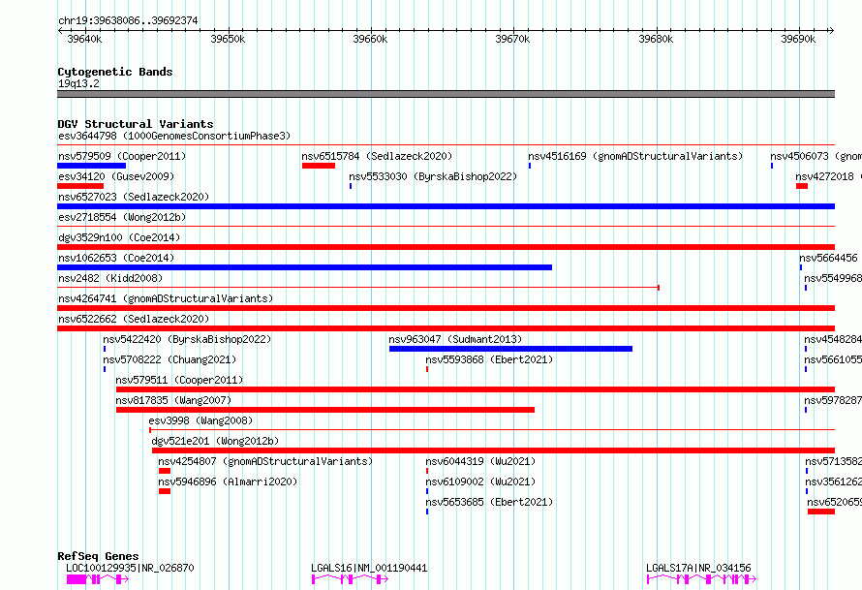Select the nsv5593868 (Ebert2021) label
The width and height of the screenshot is (862, 590).
click(x=489, y=359)
